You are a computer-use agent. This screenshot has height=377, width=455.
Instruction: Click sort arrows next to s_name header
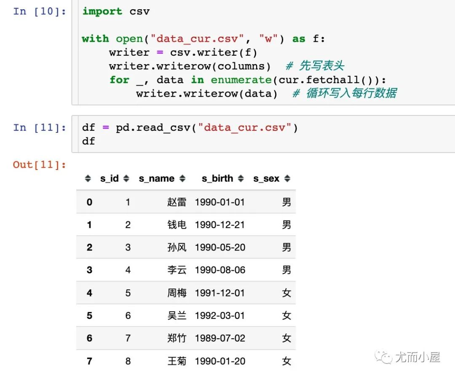(182, 178)
